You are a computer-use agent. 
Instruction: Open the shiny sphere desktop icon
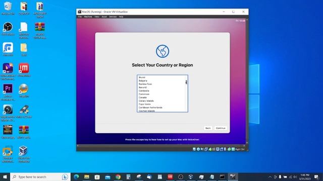point(24,90)
